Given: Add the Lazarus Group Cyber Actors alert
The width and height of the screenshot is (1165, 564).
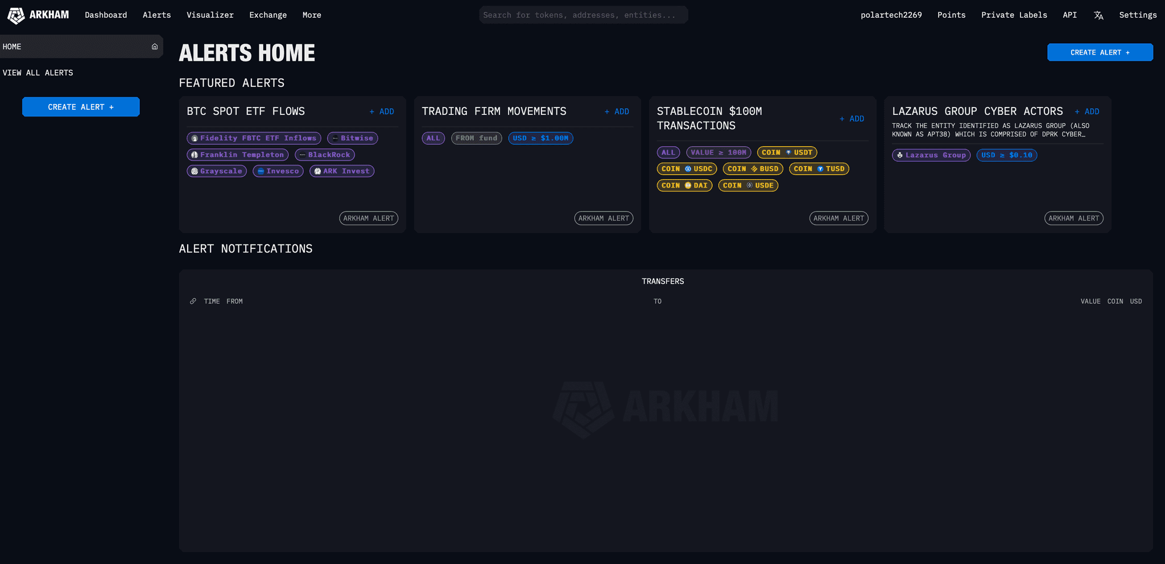Looking at the screenshot, I should point(1086,111).
